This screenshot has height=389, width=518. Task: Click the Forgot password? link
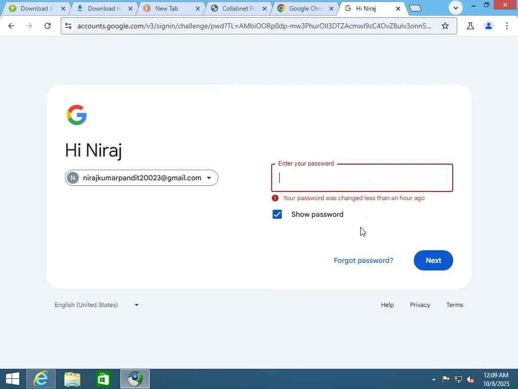pos(363,260)
